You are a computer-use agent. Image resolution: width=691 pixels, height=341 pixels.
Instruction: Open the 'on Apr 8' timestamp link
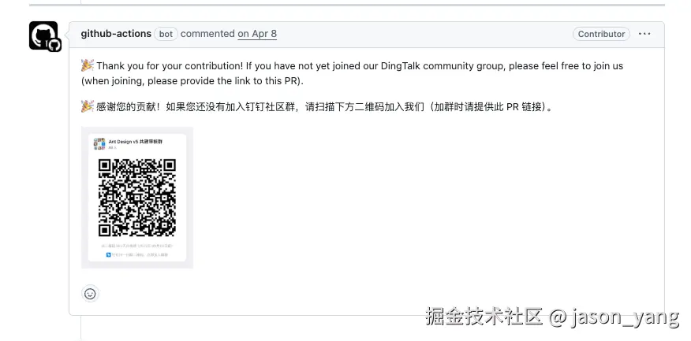point(257,34)
